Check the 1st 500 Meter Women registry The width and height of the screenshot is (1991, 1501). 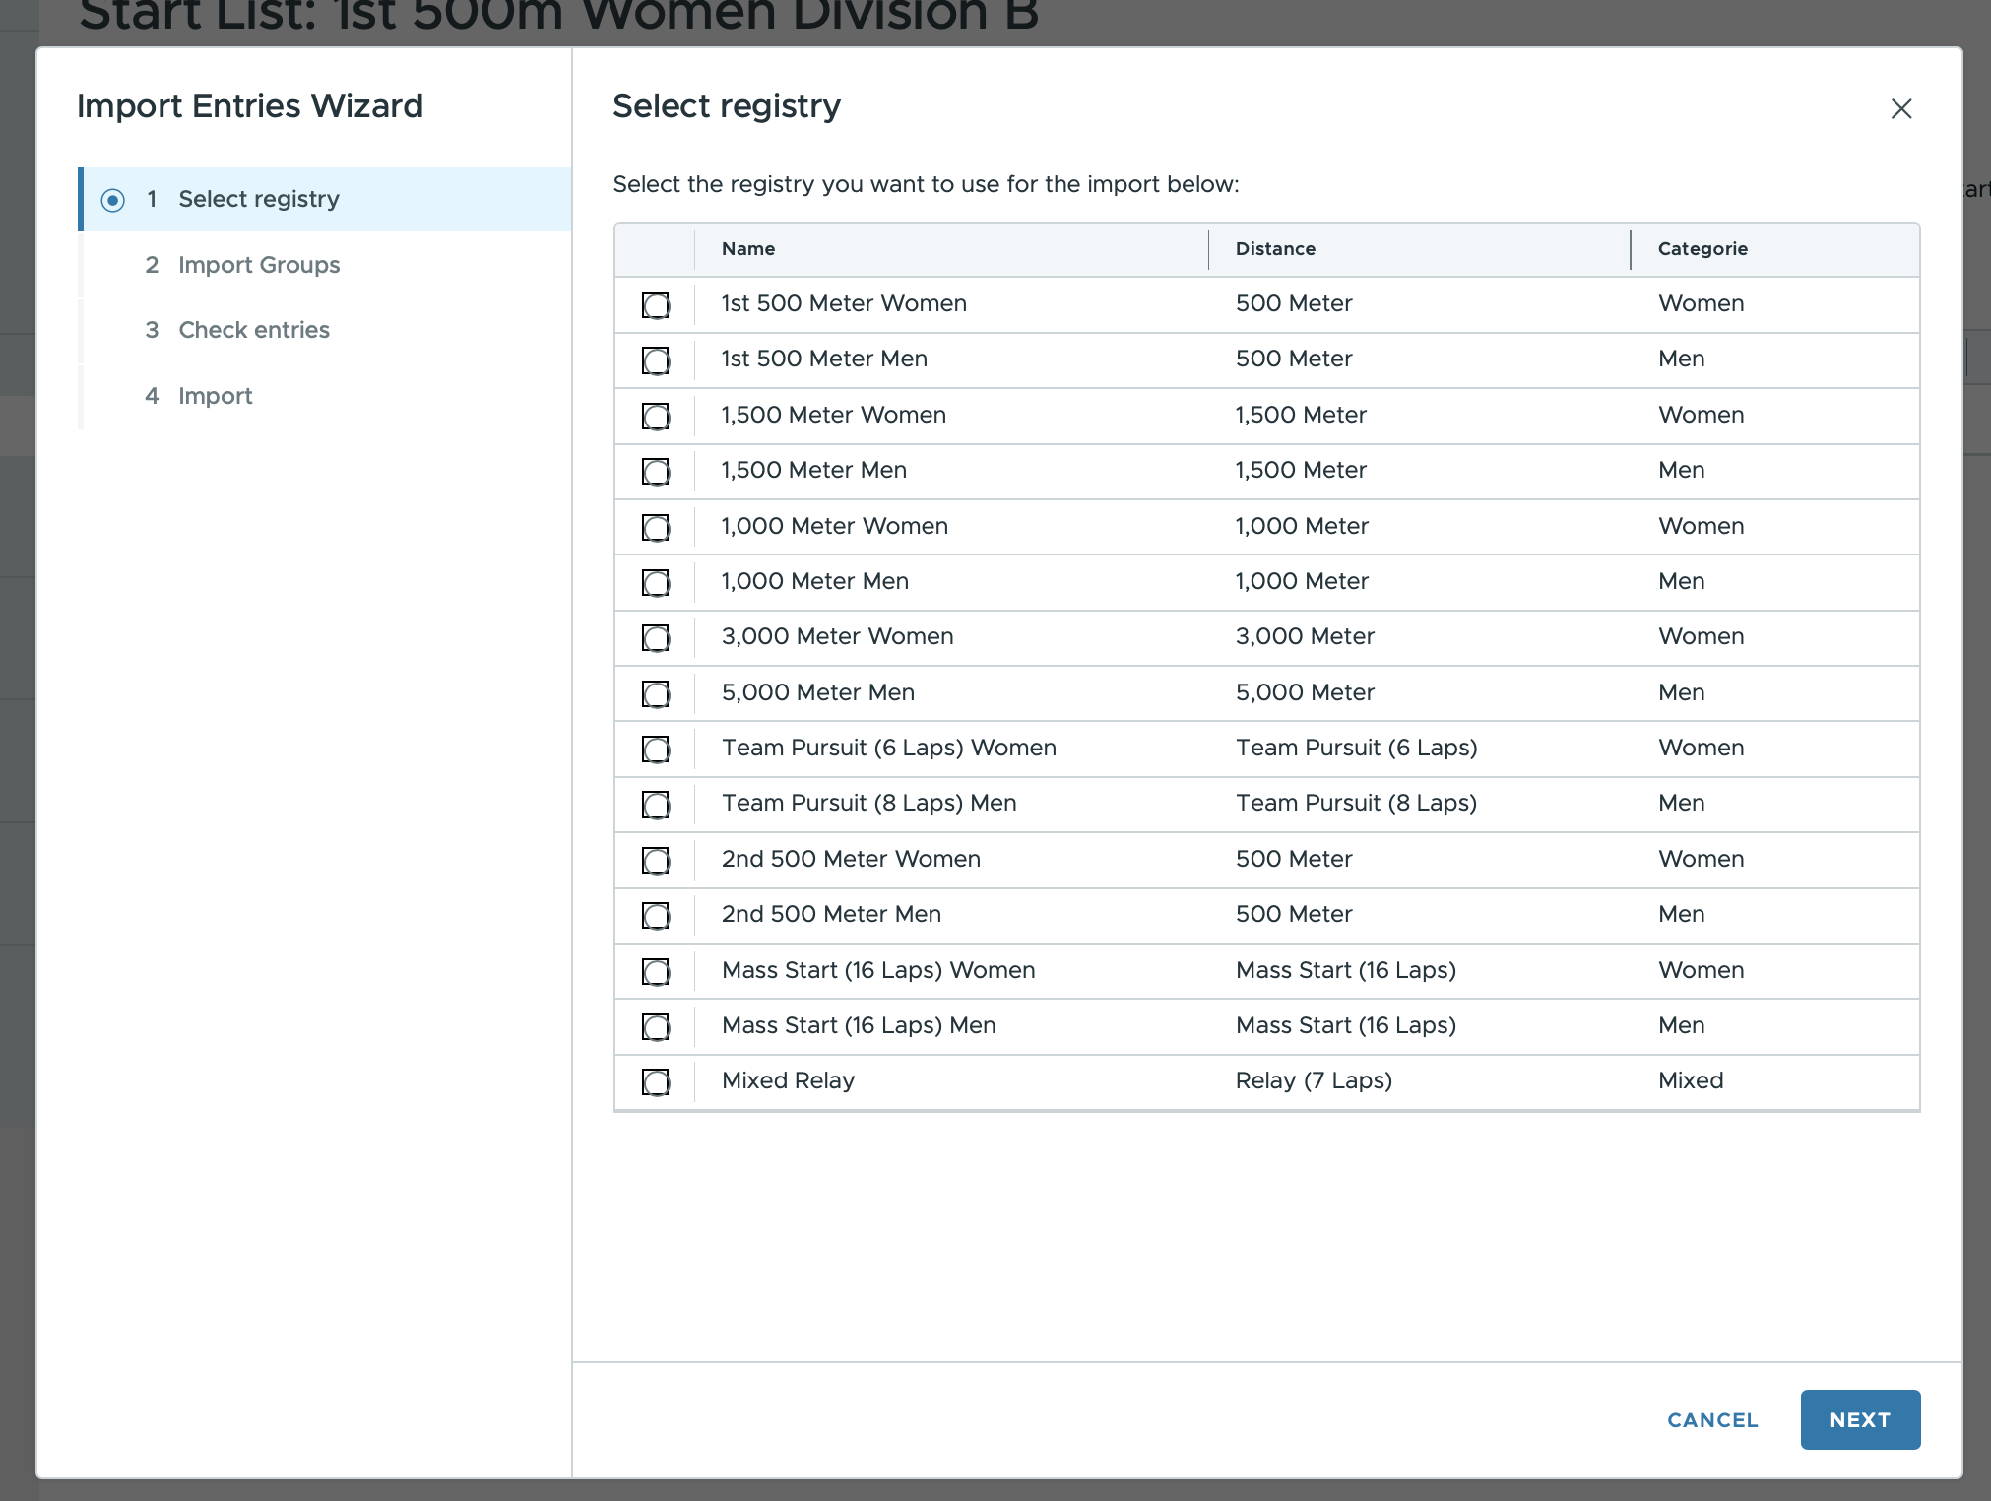[x=656, y=305]
